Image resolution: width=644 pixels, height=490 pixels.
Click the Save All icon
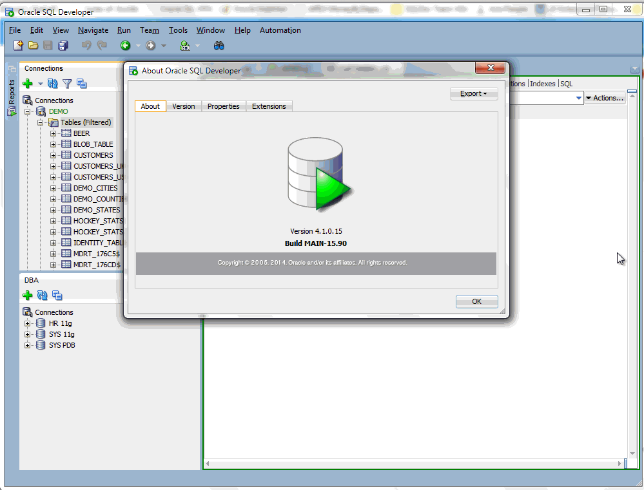click(x=61, y=45)
